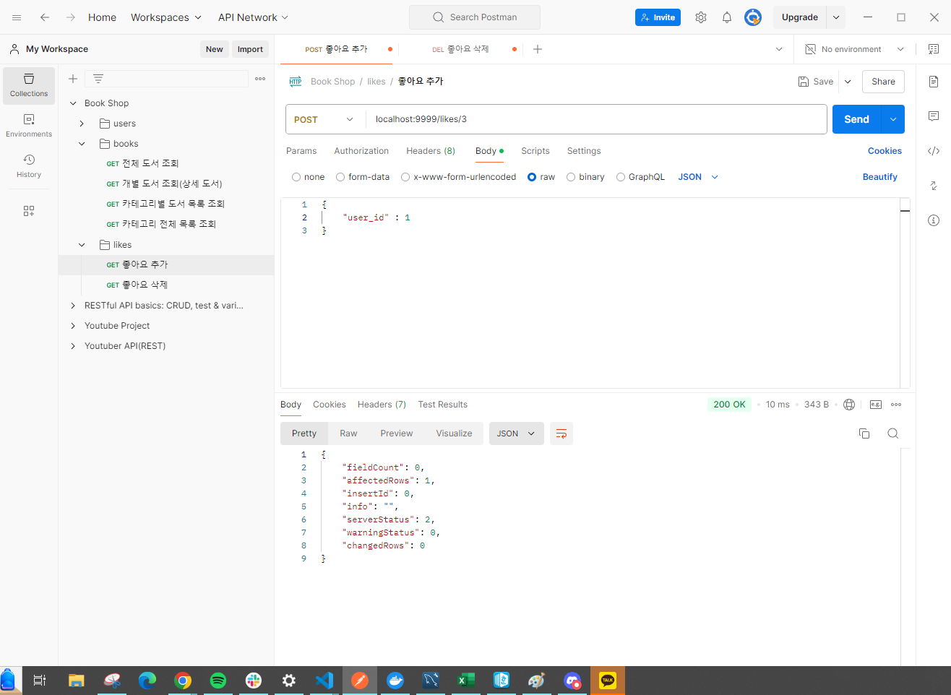Open the Environments sidebar panel
951x695 pixels.
tap(29, 126)
